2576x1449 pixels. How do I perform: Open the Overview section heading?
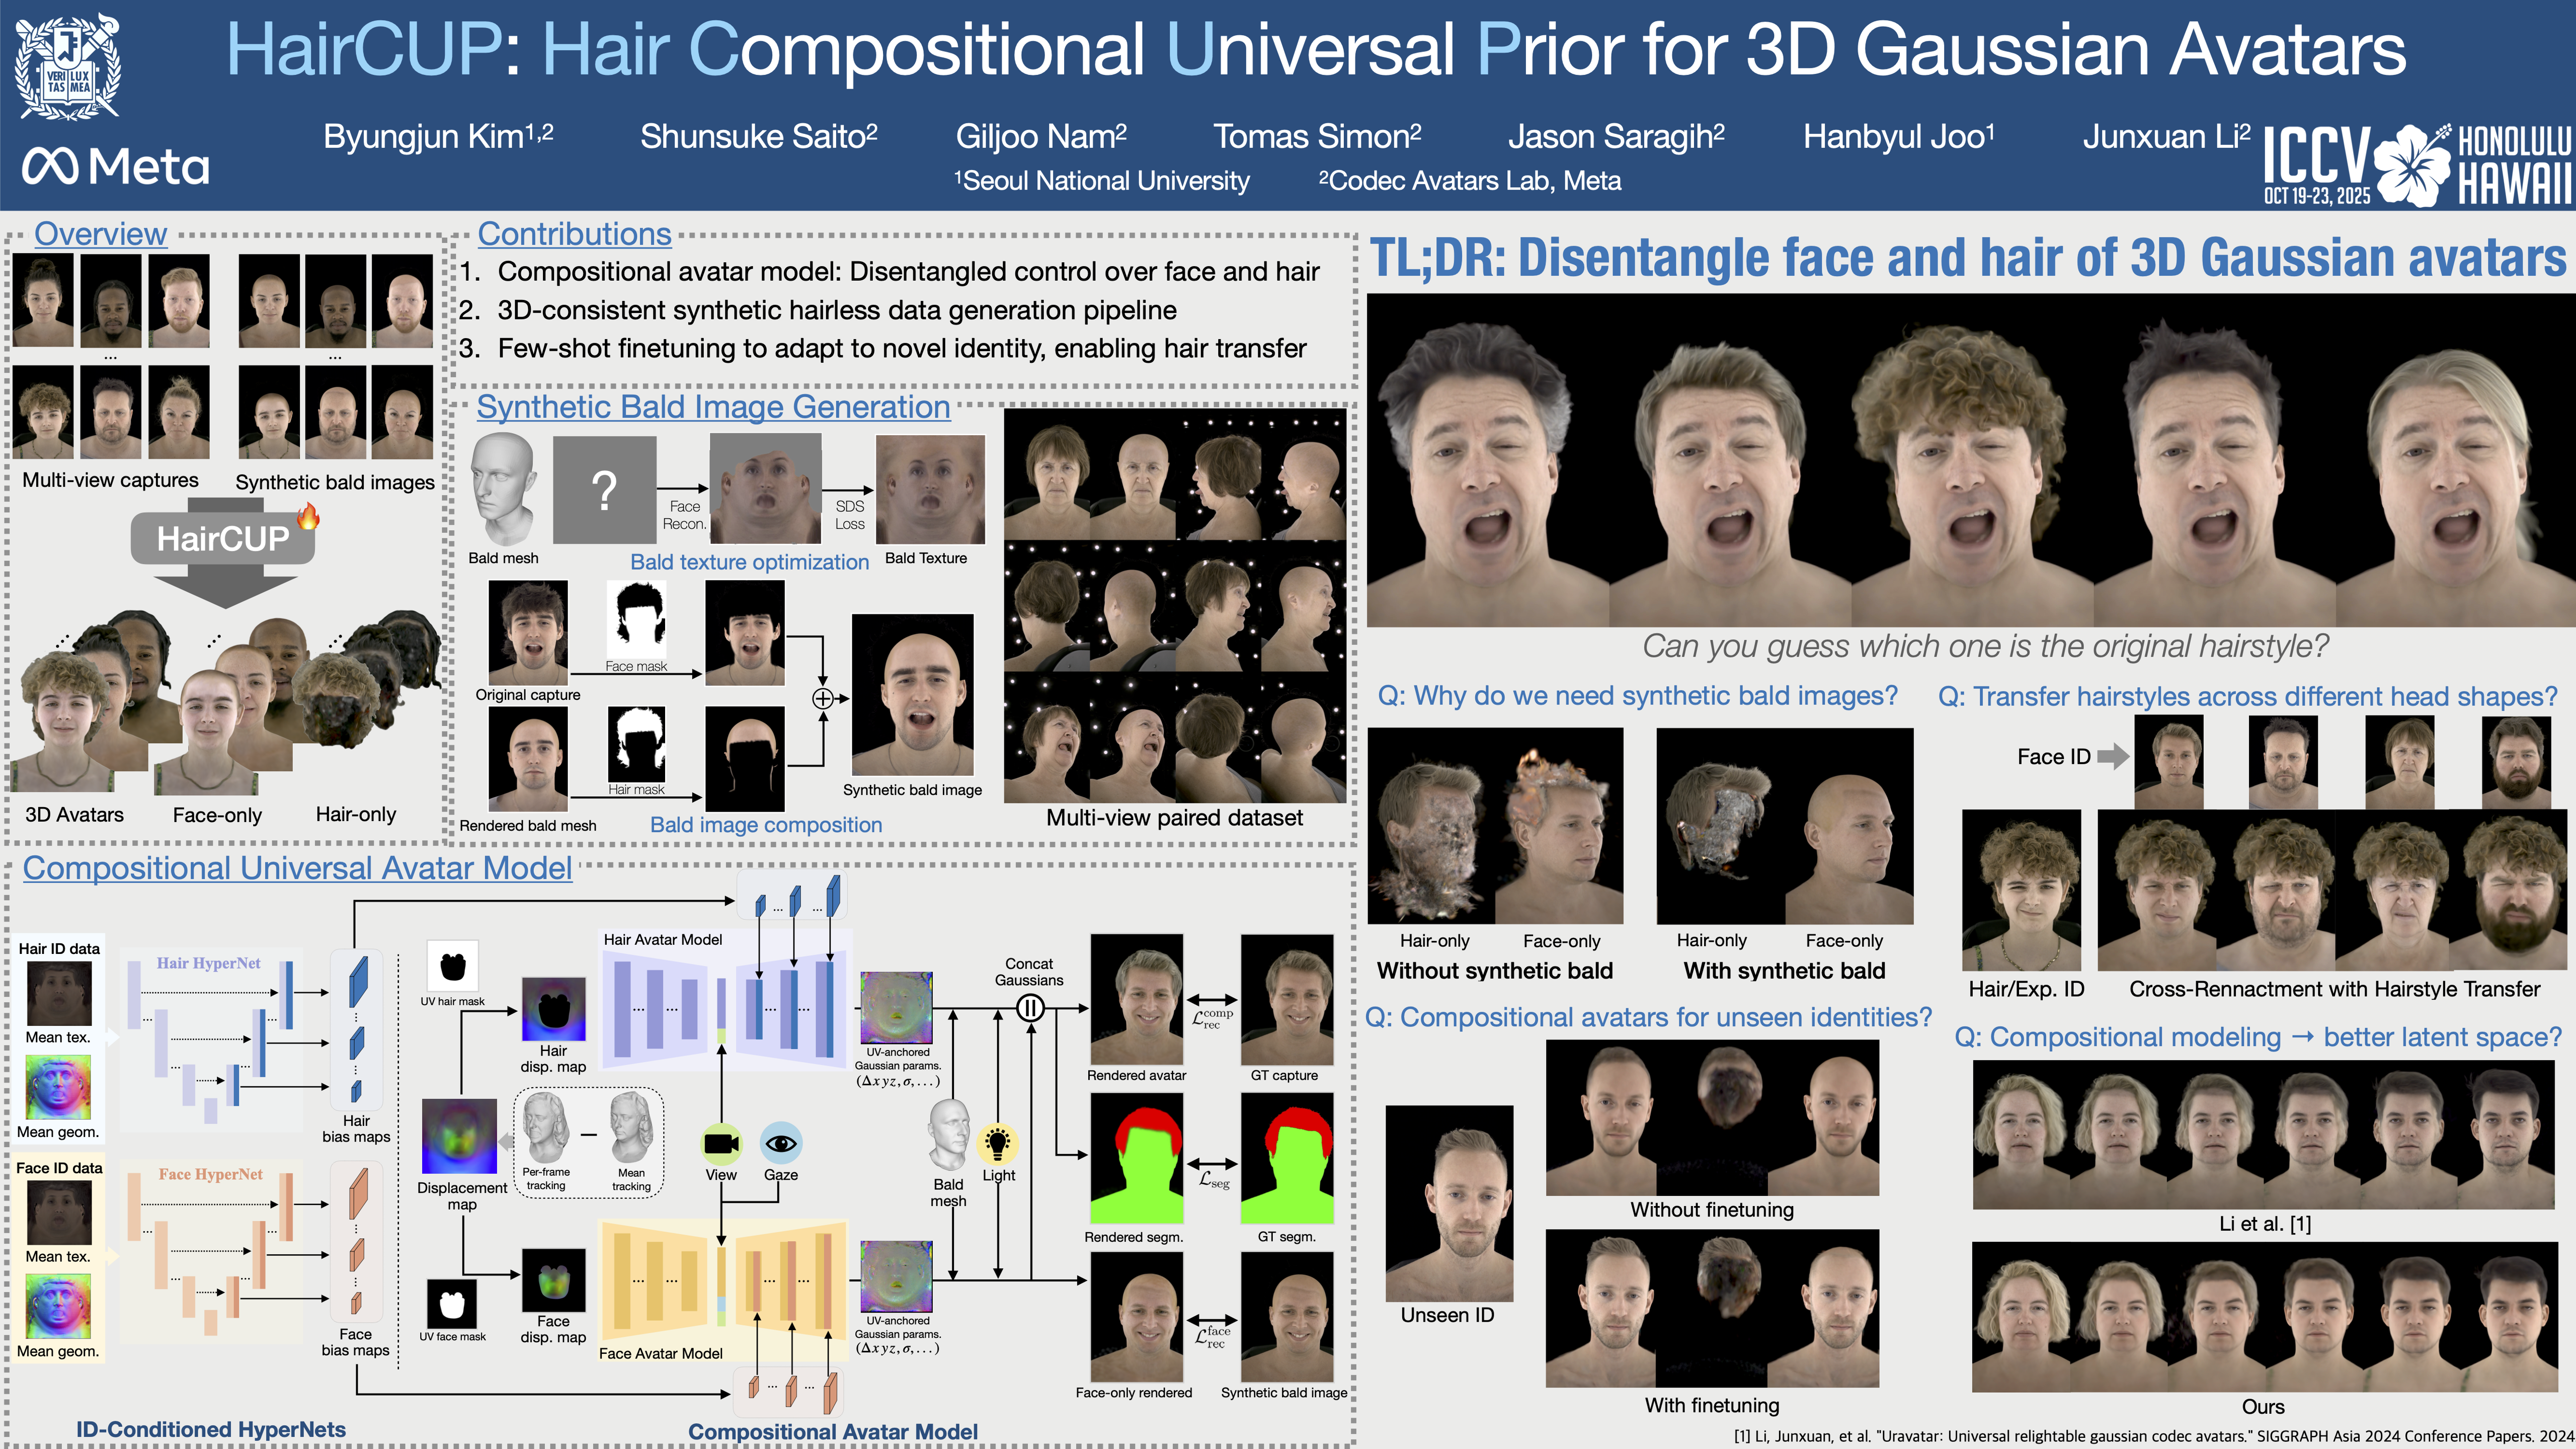(100, 233)
